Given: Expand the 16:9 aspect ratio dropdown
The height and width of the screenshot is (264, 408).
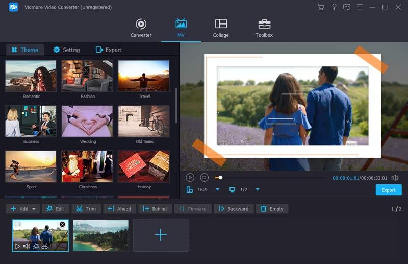Looking at the screenshot, I should [217, 189].
